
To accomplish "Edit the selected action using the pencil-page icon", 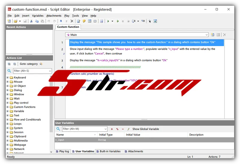I will (79, 21).
